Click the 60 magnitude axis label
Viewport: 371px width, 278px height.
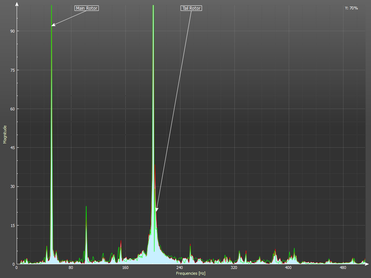12,109
